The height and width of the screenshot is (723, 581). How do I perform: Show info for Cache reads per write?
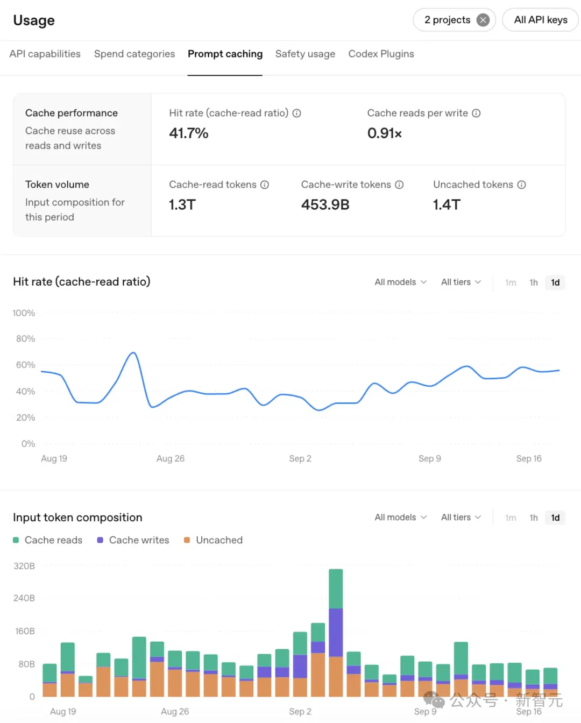(476, 113)
